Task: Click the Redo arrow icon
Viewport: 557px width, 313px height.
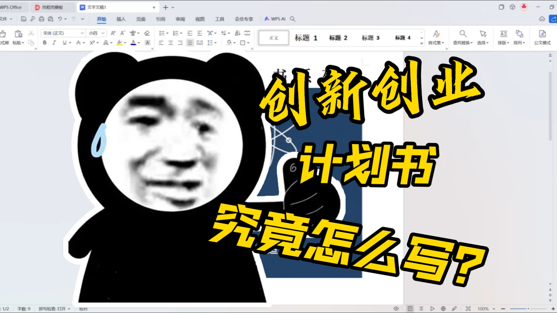Action: click(73, 19)
